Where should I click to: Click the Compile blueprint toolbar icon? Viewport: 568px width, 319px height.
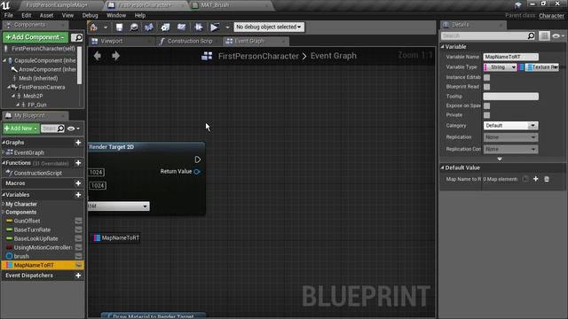(94, 27)
